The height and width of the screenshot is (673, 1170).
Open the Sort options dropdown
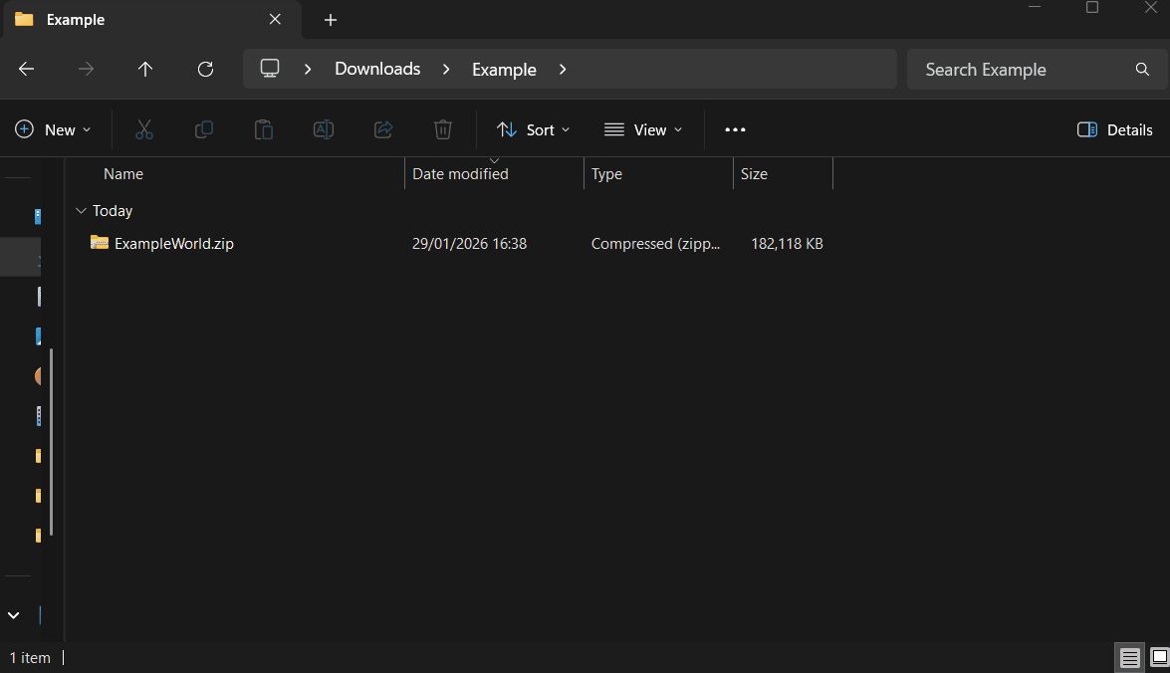[x=534, y=129]
